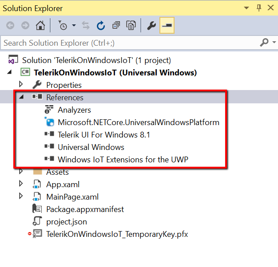This screenshot has height=267, width=278.
Task: Click the Refresh toolbar icon
Action: pos(101,26)
